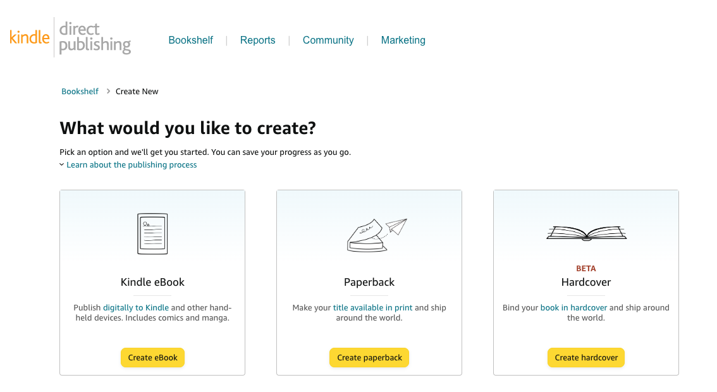Click the Create paperback button
The width and height of the screenshot is (717, 392).
click(369, 358)
